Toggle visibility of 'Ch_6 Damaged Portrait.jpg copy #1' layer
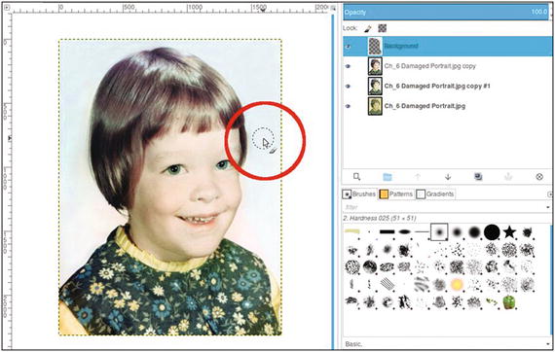The image size is (555, 352). coord(348,86)
